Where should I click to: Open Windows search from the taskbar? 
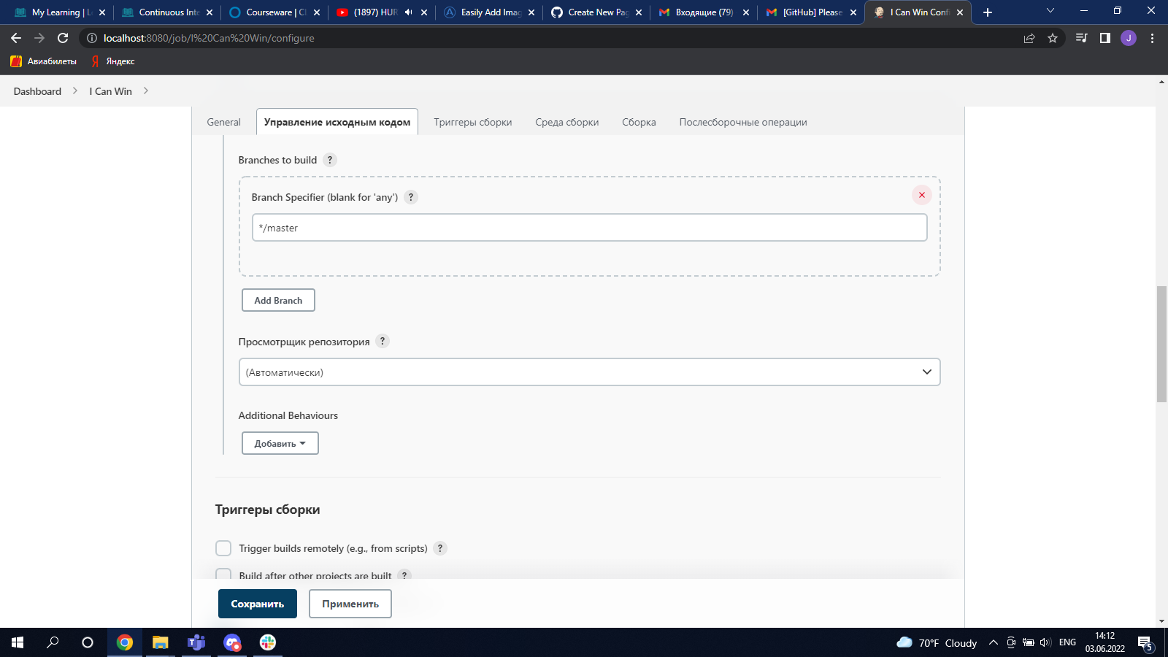click(x=53, y=642)
